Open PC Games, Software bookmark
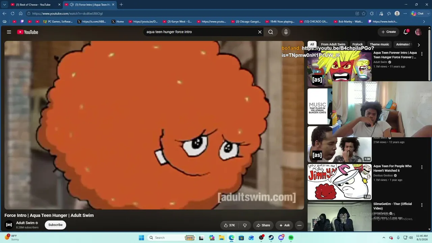432x243 pixels. (x=58, y=22)
